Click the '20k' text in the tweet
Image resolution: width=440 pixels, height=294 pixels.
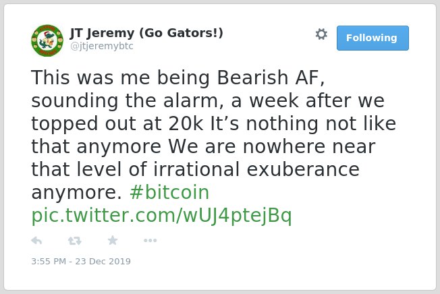tap(186, 123)
